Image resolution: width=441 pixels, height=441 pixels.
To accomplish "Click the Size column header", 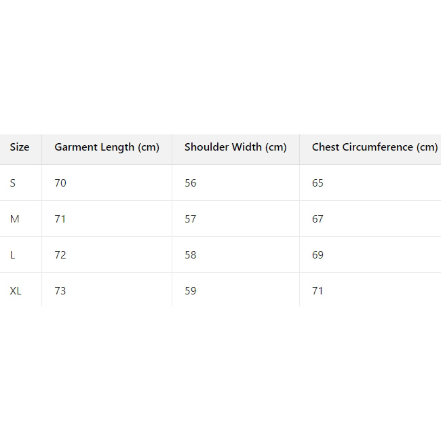I will click(x=20, y=147).
